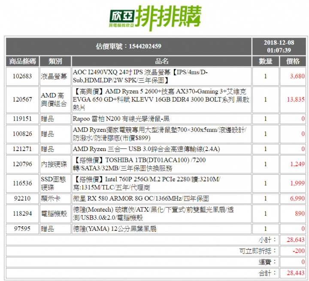Screen dimensions: 309x281
Task: Select product code 120567
Action: click(x=22, y=99)
